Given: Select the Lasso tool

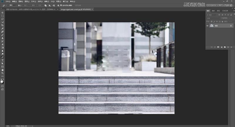Looking at the screenshot, I should [x=2, y=19].
